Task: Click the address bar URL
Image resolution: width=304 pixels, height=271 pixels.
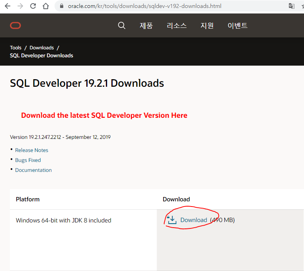Action: coord(144,6)
